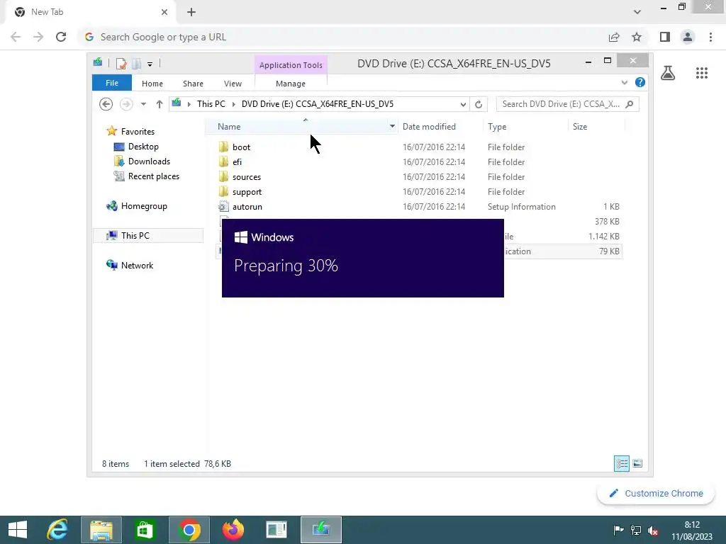Viewport: 726px width, 544px height.
Task: Open Action Center flag in system tray
Action: point(618,531)
